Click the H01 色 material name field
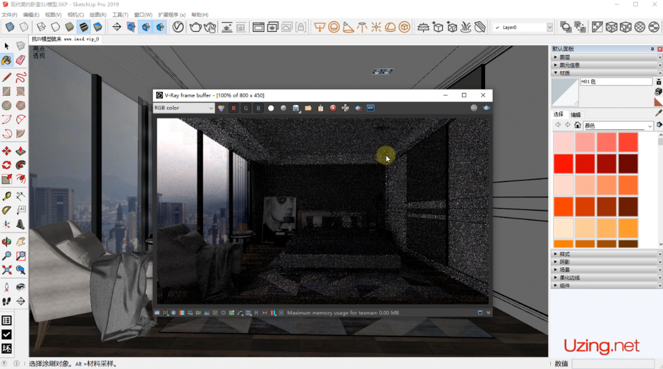The width and height of the screenshot is (663, 369). (x=616, y=82)
